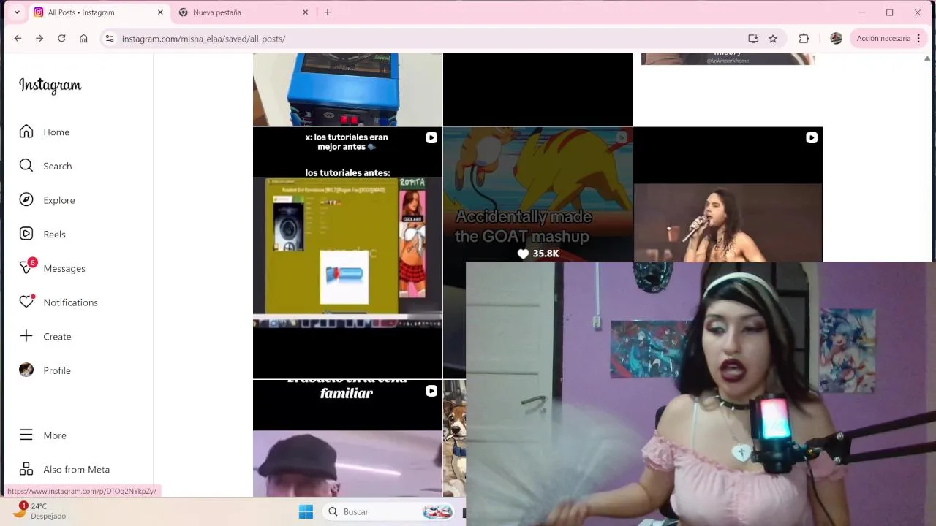Click the Acción necesaria button
Image resolution: width=936 pixels, height=526 pixels.
889,39
